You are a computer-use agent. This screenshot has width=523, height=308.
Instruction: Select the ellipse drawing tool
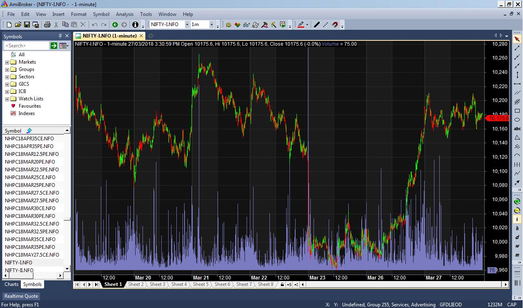click(517, 120)
